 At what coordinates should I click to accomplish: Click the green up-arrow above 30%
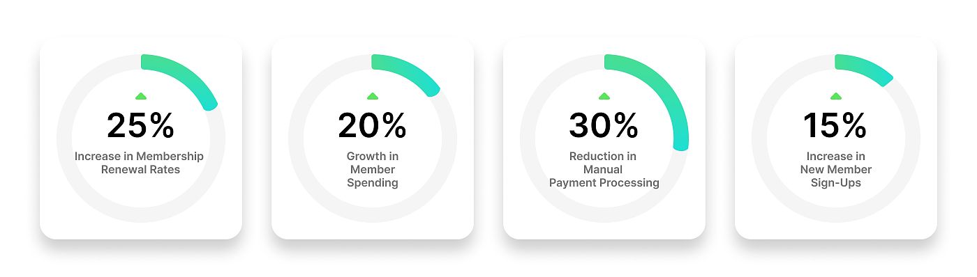604,96
